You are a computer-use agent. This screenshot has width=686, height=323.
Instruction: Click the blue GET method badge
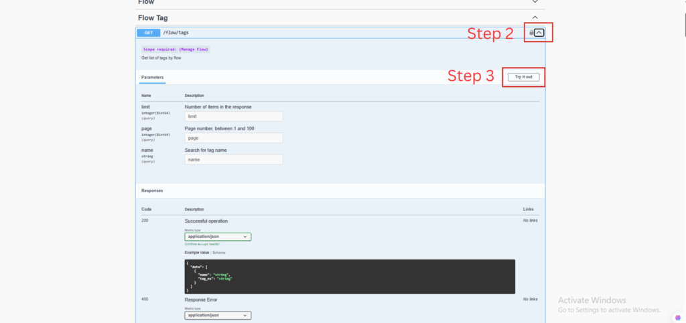[147, 32]
